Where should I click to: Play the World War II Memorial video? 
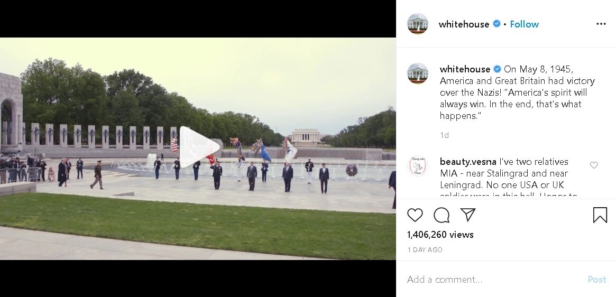pyautogui.click(x=199, y=147)
